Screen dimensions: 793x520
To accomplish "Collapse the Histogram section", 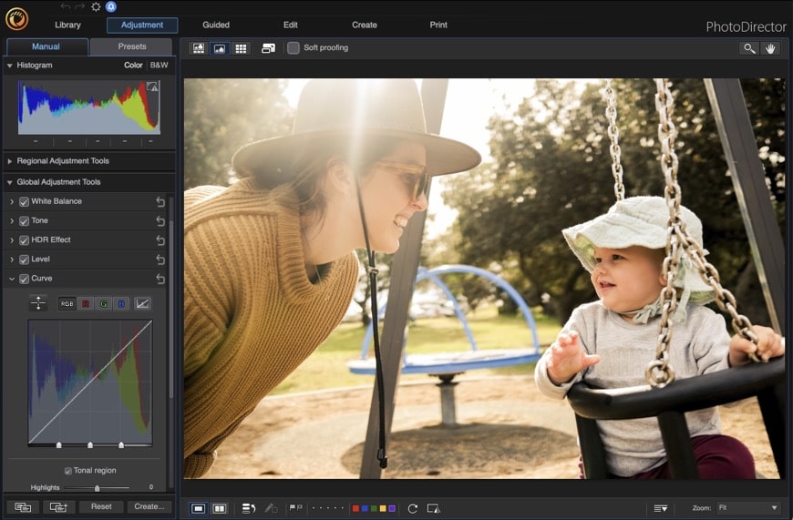I will pos(10,66).
